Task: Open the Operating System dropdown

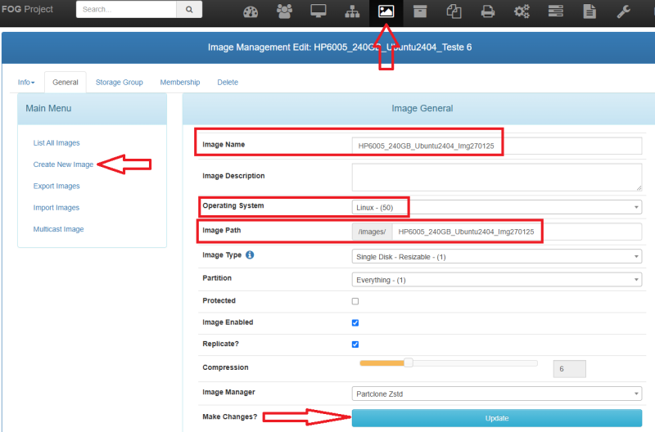Action: click(x=497, y=208)
